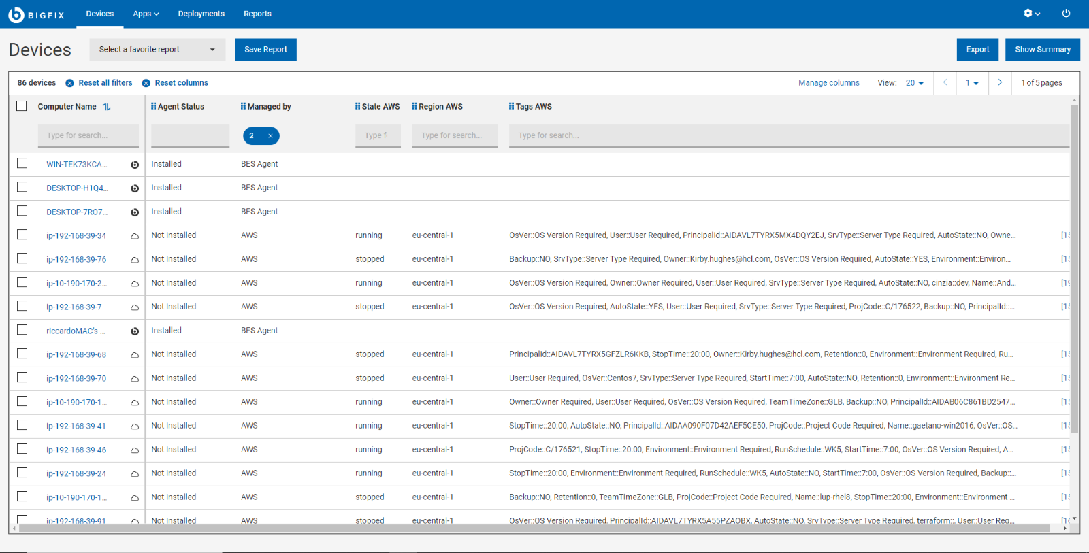1089x553 pixels.
Task: Expand the Apps menu dropdown
Action: tap(146, 14)
